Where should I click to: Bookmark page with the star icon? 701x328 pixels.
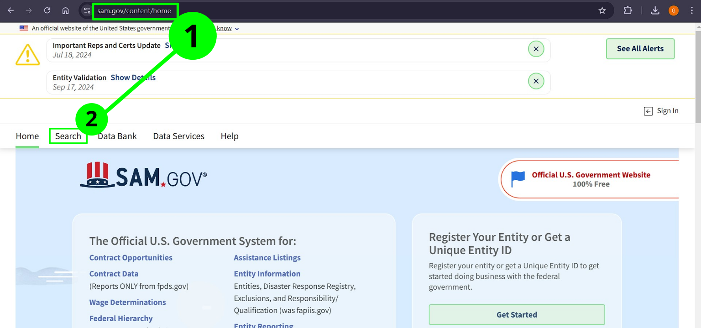[602, 10]
